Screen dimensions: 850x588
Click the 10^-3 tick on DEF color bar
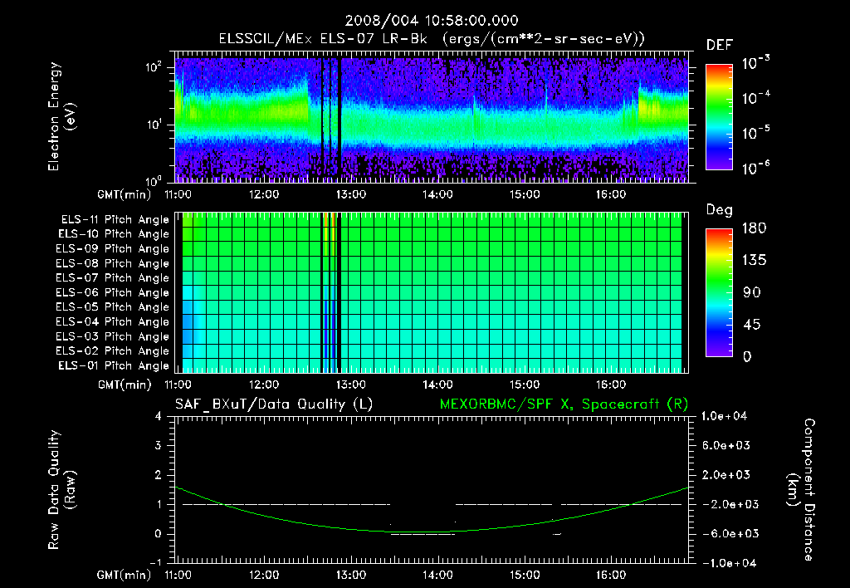[755, 63]
